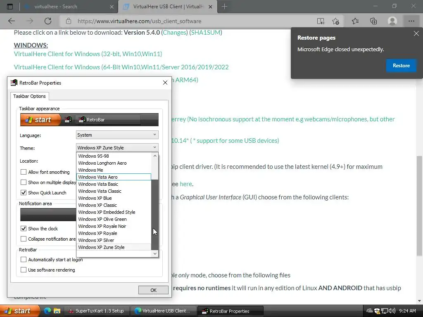This screenshot has height=317, width=423.
Task: Open the Language System dropdown
Action: [117, 135]
